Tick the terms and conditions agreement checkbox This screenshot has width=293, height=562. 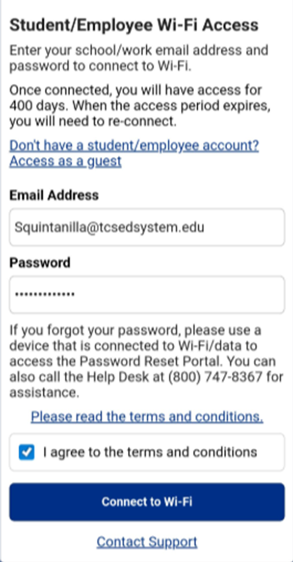point(27,452)
